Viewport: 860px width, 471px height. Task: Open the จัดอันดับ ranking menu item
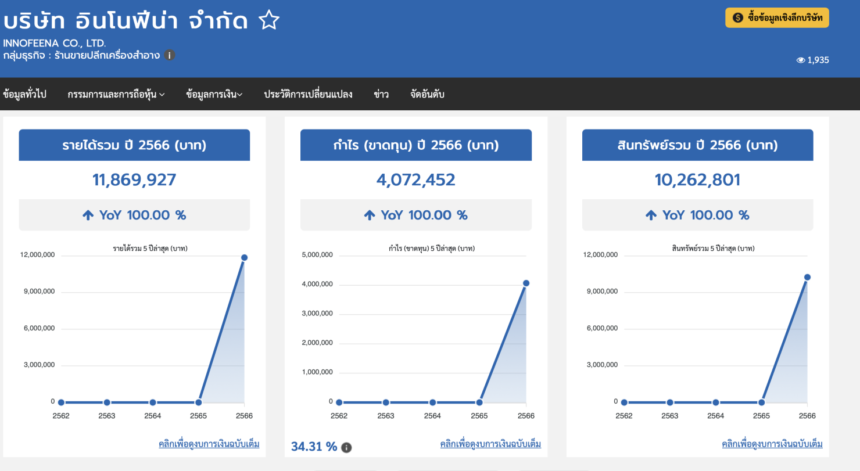pyautogui.click(x=427, y=94)
